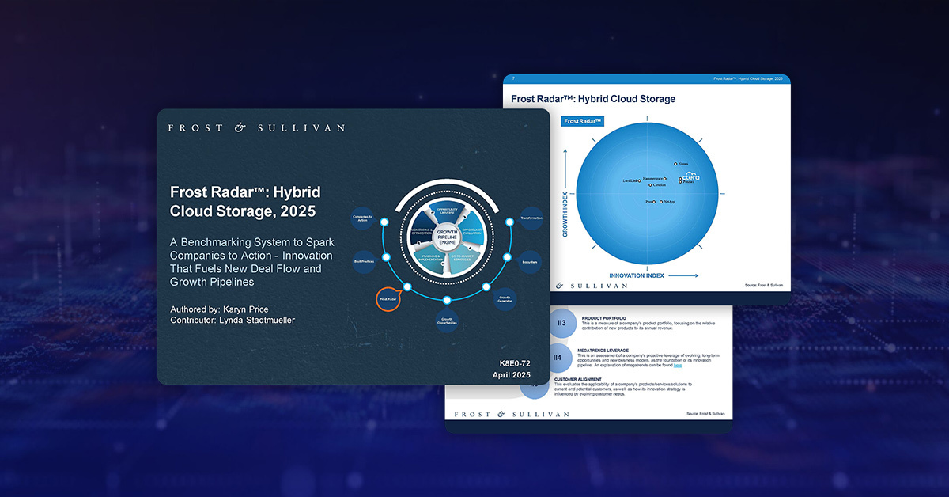Viewport: 949px width, 497px height.
Task: Click the 'Growth Opportunities' bubble
Action: [x=448, y=321]
